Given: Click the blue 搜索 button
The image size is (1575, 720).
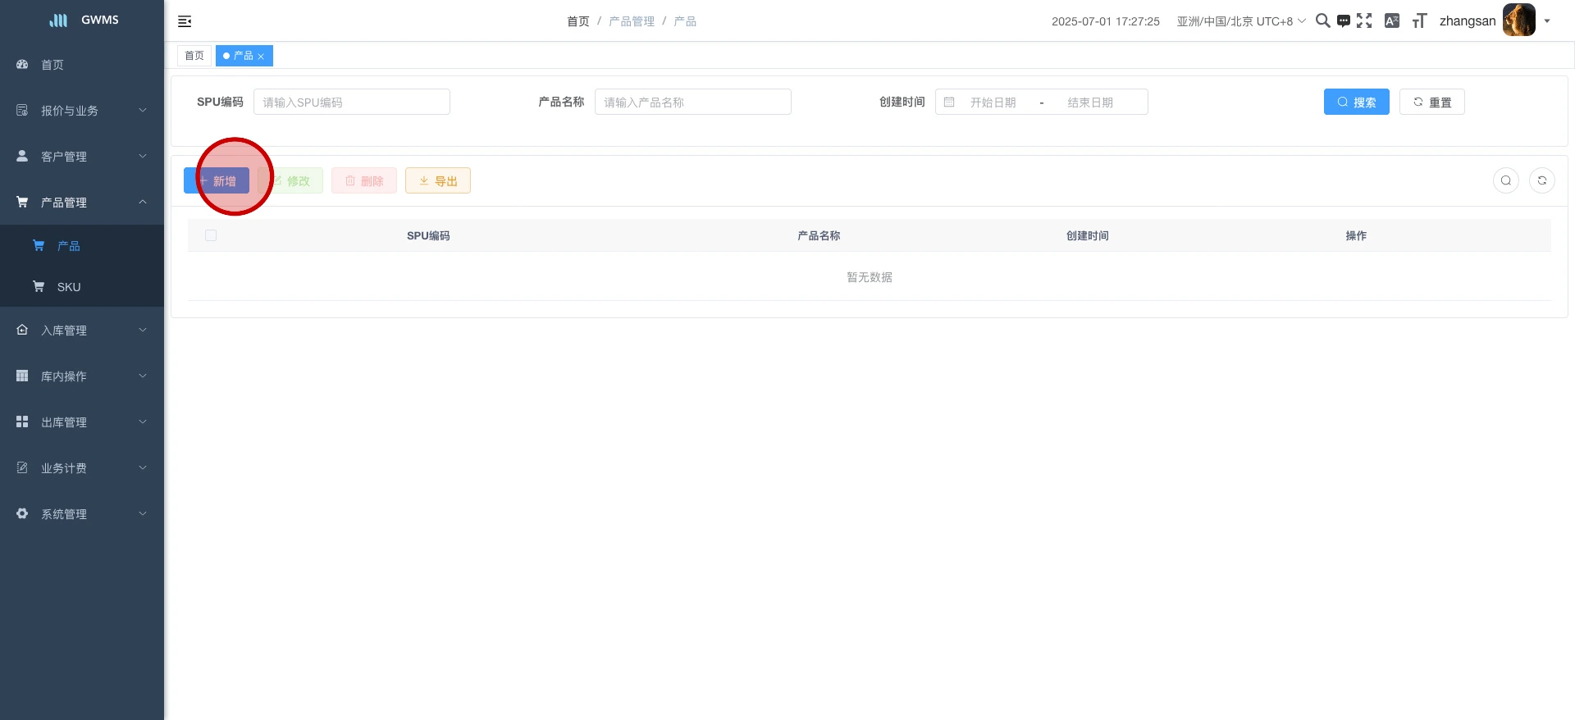Looking at the screenshot, I should click(1356, 102).
